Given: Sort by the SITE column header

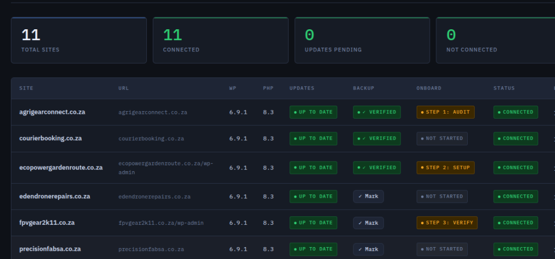Looking at the screenshot, I should pos(26,88).
